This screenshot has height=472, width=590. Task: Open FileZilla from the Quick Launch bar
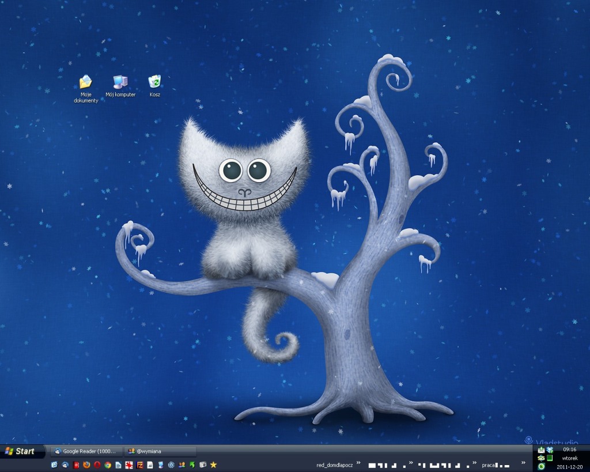pos(139,465)
